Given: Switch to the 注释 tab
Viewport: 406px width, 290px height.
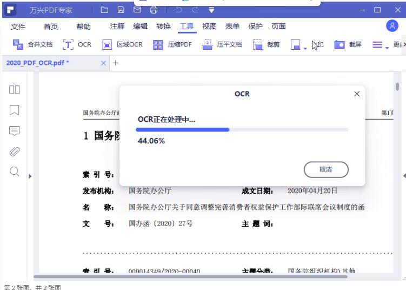Looking at the screenshot, I should click(x=117, y=26).
